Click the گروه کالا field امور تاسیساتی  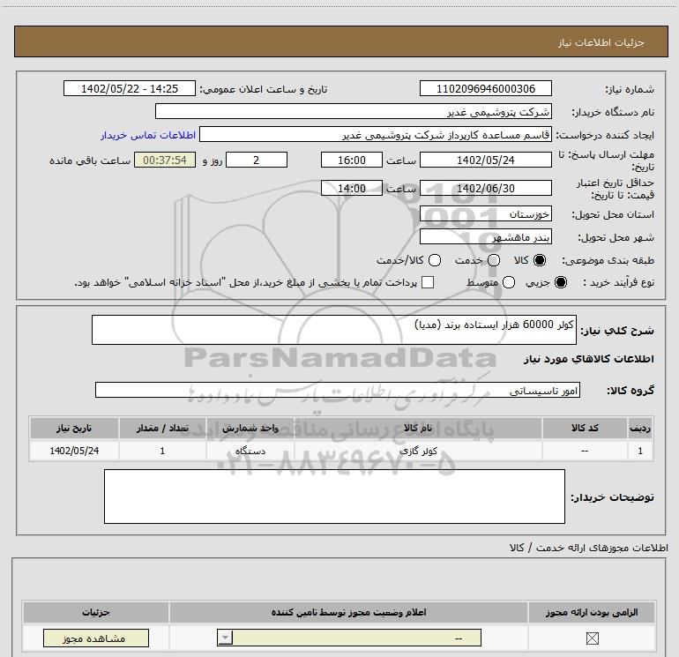(x=338, y=390)
